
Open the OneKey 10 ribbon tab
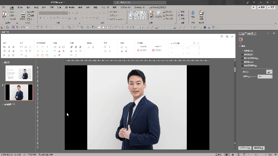(139, 7)
